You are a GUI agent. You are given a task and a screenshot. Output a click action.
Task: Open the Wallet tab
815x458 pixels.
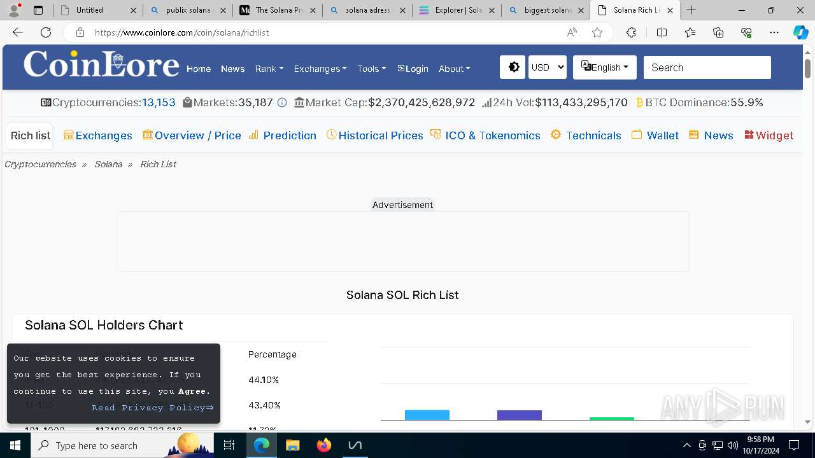point(655,135)
